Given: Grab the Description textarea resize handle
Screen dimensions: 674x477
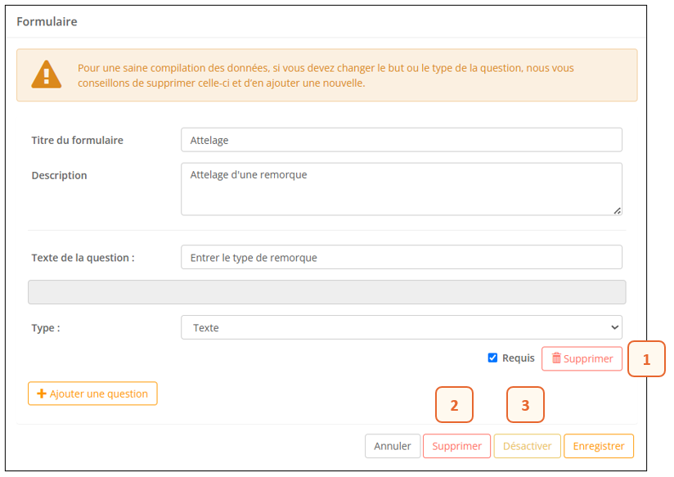Looking at the screenshot, I should coord(617,210).
